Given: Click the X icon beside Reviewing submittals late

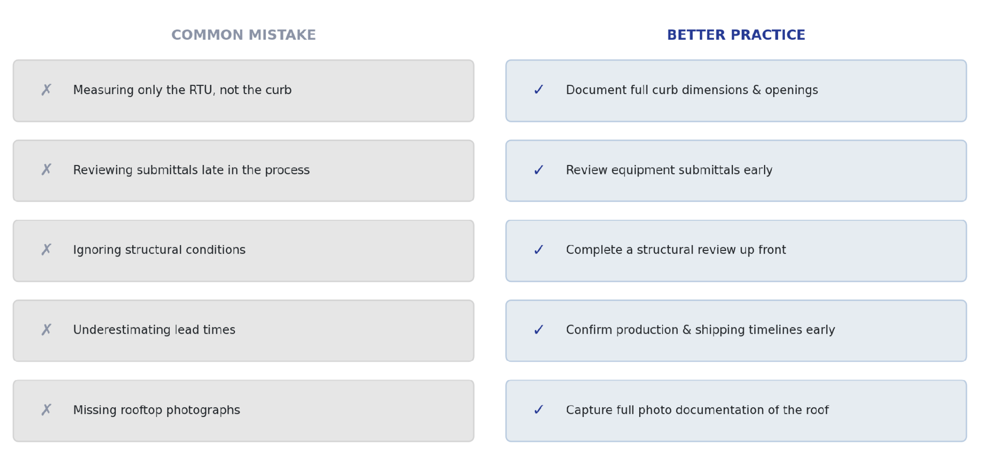Looking at the screenshot, I should pos(46,169).
